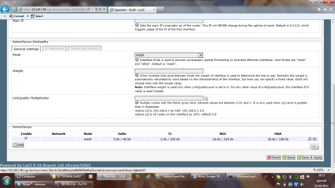Image resolution: width=335 pixels, height=188 pixels.
Task: Open the browser settings gear icon
Action: click(x=331, y=9)
